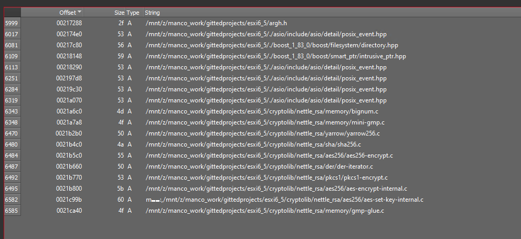Select the bignum.c path string
521x239 pixels.
[x=262, y=111]
